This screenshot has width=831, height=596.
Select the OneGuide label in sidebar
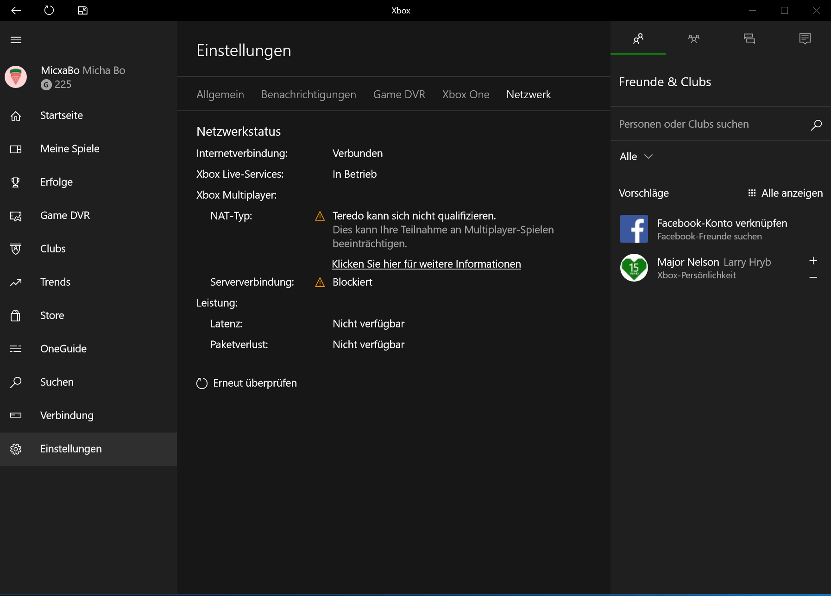click(63, 349)
